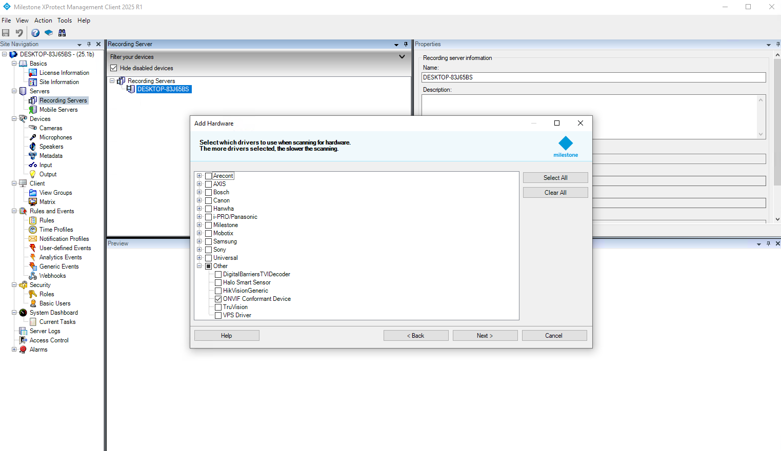Collapse the Other driver group
The width and height of the screenshot is (781, 451).
tap(199, 266)
